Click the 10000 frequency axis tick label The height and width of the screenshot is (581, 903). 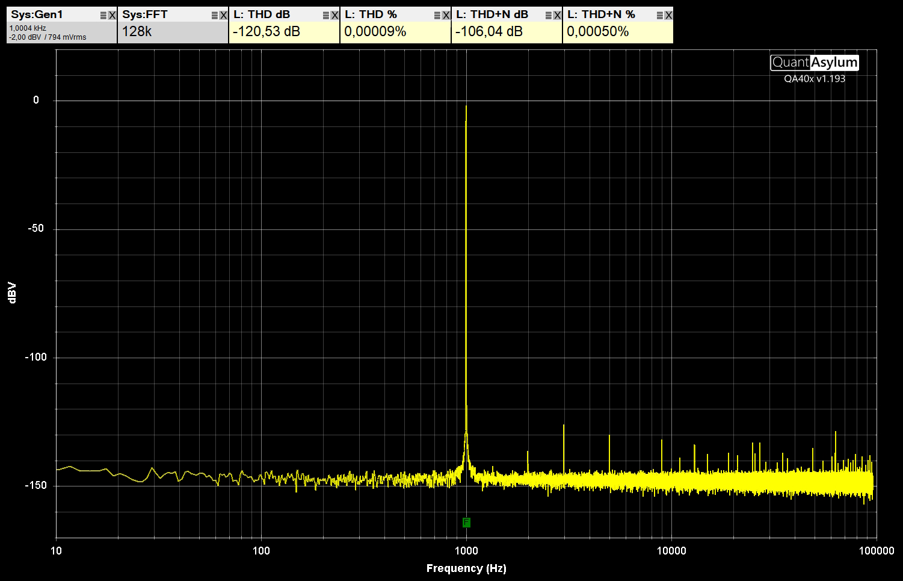tap(671, 550)
